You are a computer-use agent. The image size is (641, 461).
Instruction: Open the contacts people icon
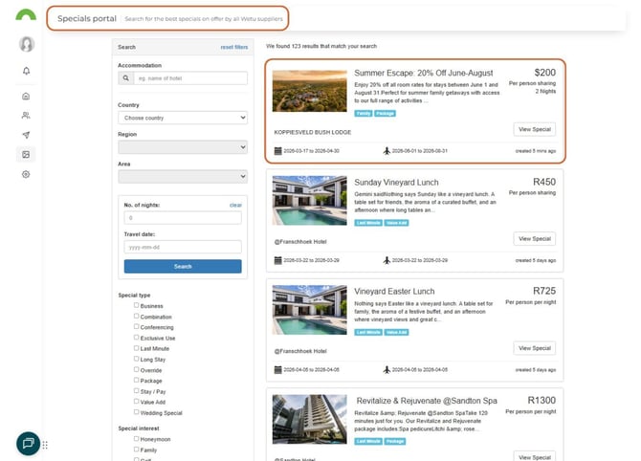26,115
